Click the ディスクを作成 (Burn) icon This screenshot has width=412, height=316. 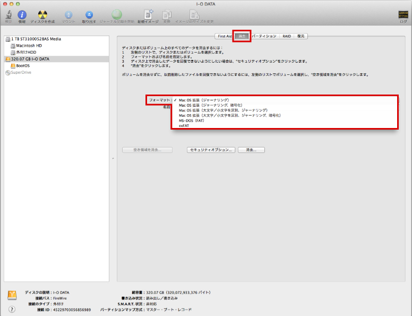point(42,15)
